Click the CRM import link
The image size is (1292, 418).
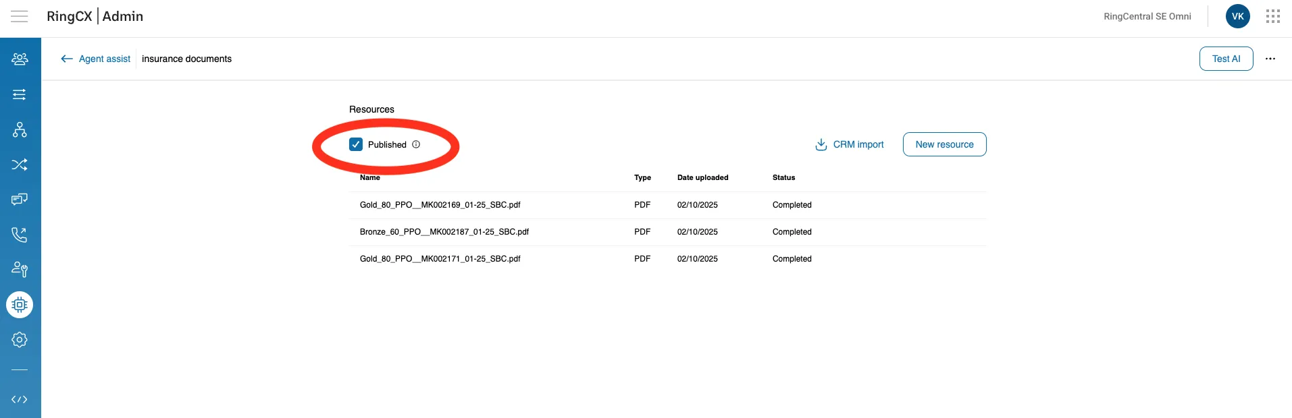[x=850, y=144]
